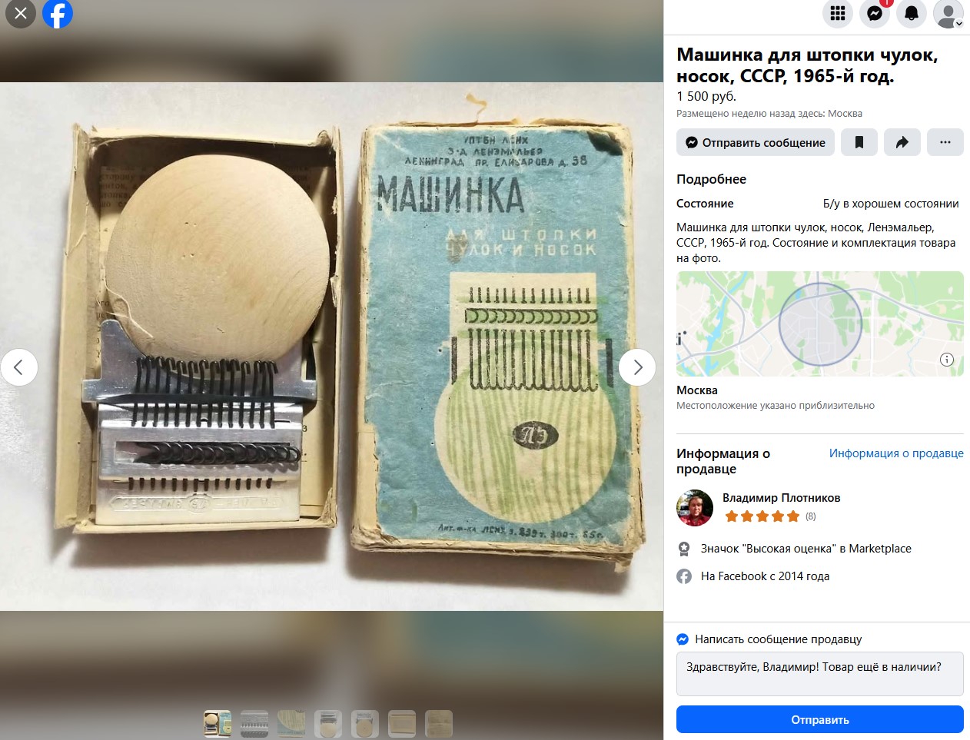This screenshot has width=970, height=740.
Task: Open seller Владимир Плотников profile
Action: pos(782,498)
